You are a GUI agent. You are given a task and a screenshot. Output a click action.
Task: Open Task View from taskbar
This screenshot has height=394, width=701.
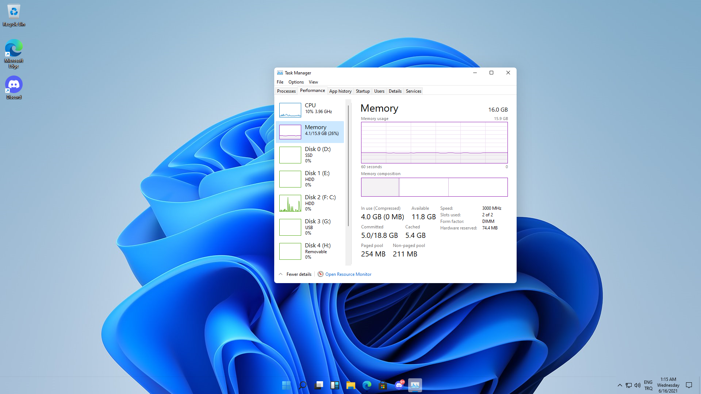tap(319, 385)
